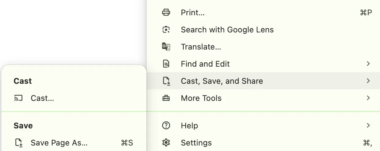Click the Settings gear icon
This screenshot has height=151, width=380.
(166, 142)
